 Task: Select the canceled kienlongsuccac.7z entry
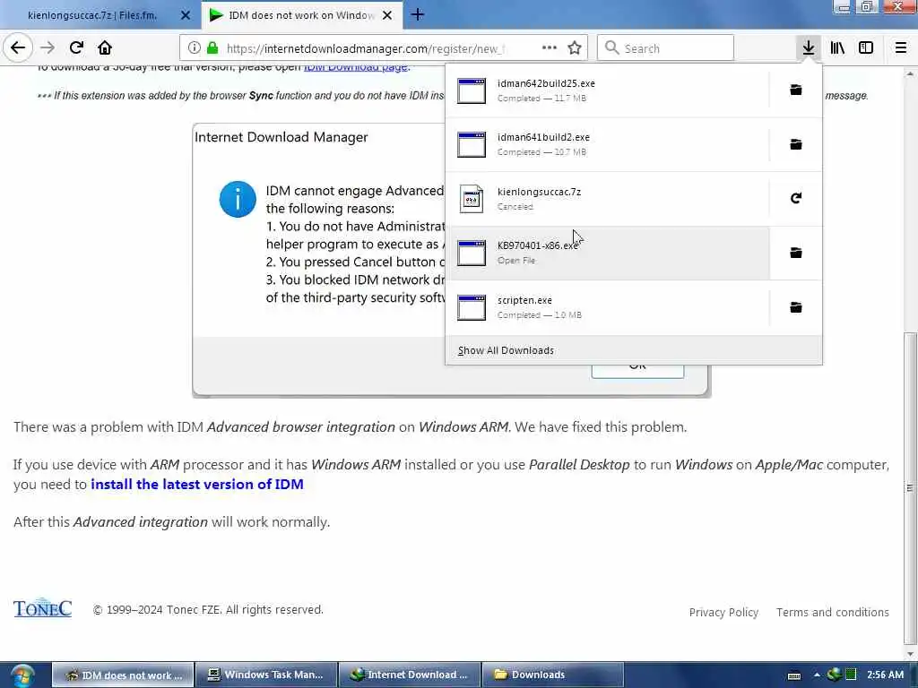[x=607, y=198]
